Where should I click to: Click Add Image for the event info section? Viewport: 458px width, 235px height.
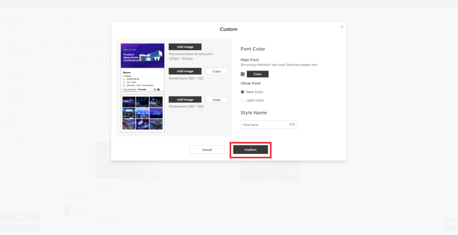click(x=185, y=71)
